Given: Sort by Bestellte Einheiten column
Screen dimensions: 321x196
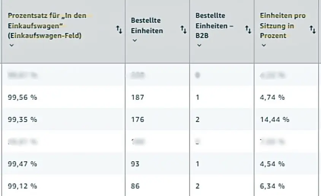Looking at the screenshot, I should click(x=184, y=29).
